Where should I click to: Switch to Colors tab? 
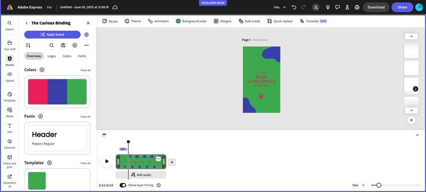(x=67, y=56)
